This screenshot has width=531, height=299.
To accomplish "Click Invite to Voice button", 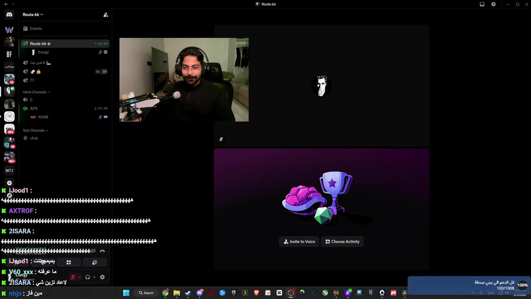I will (x=299, y=242).
